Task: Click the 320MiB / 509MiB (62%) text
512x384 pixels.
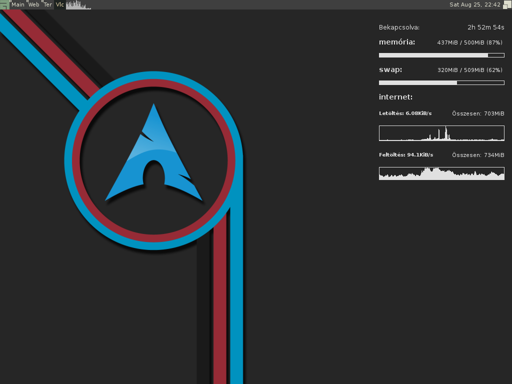Action: point(470,70)
